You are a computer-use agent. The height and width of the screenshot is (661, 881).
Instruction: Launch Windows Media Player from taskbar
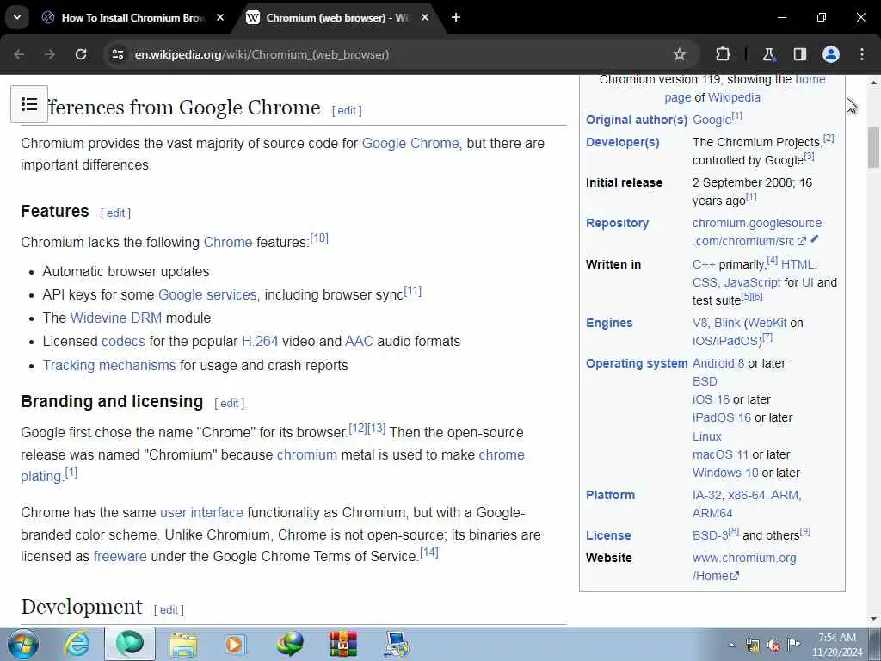click(x=236, y=644)
